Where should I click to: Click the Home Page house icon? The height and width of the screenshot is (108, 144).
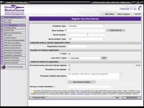pyautogui.click(x=2, y=22)
